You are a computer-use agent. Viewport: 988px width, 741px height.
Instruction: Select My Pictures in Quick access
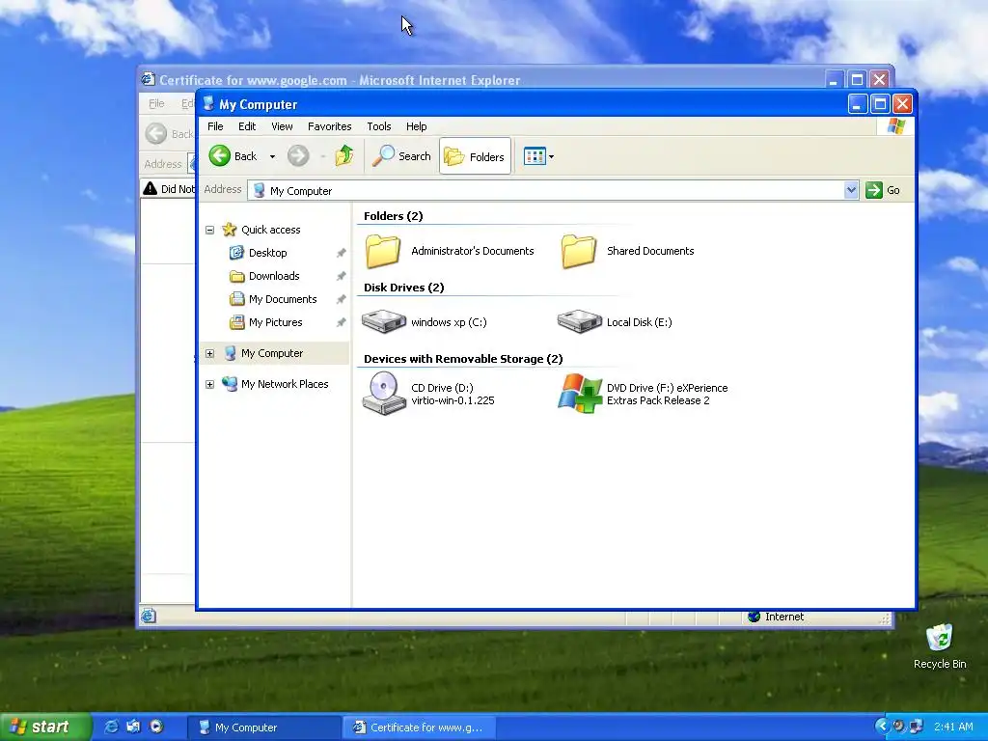tap(275, 322)
